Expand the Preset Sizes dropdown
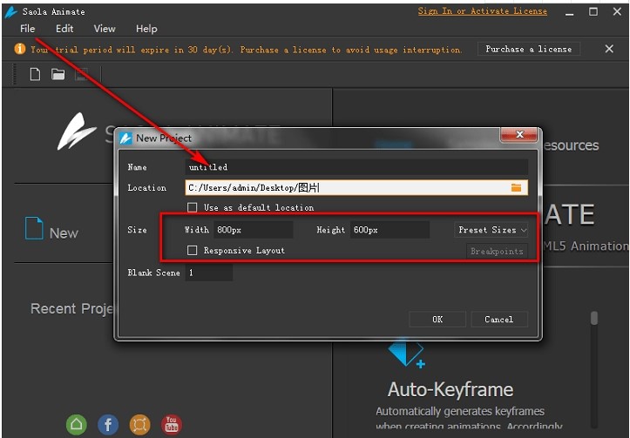Screen dimensions: 630x438 [x=492, y=230]
